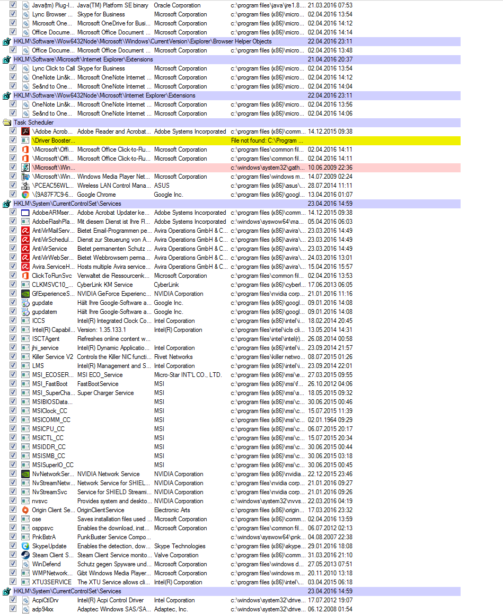
Task: Click the Java Plug-In entry icon
Action: tap(25, 5)
